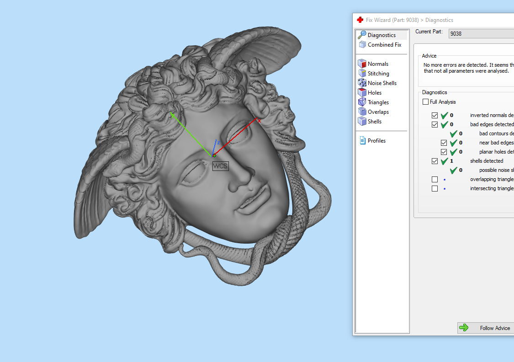This screenshot has height=362, width=514.
Task: Click the green check beside shells detected
Action: click(x=445, y=161)
